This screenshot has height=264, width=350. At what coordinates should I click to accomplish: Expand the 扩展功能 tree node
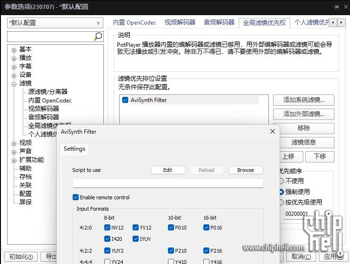tap(14, 161)
